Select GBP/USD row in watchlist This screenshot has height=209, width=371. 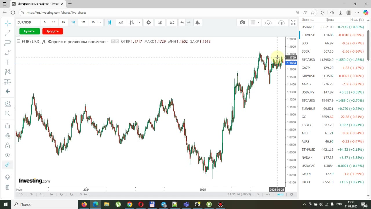[332, 76]
